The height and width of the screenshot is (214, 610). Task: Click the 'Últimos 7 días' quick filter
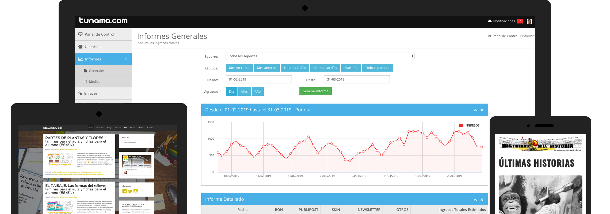click(x=295, y=68)
